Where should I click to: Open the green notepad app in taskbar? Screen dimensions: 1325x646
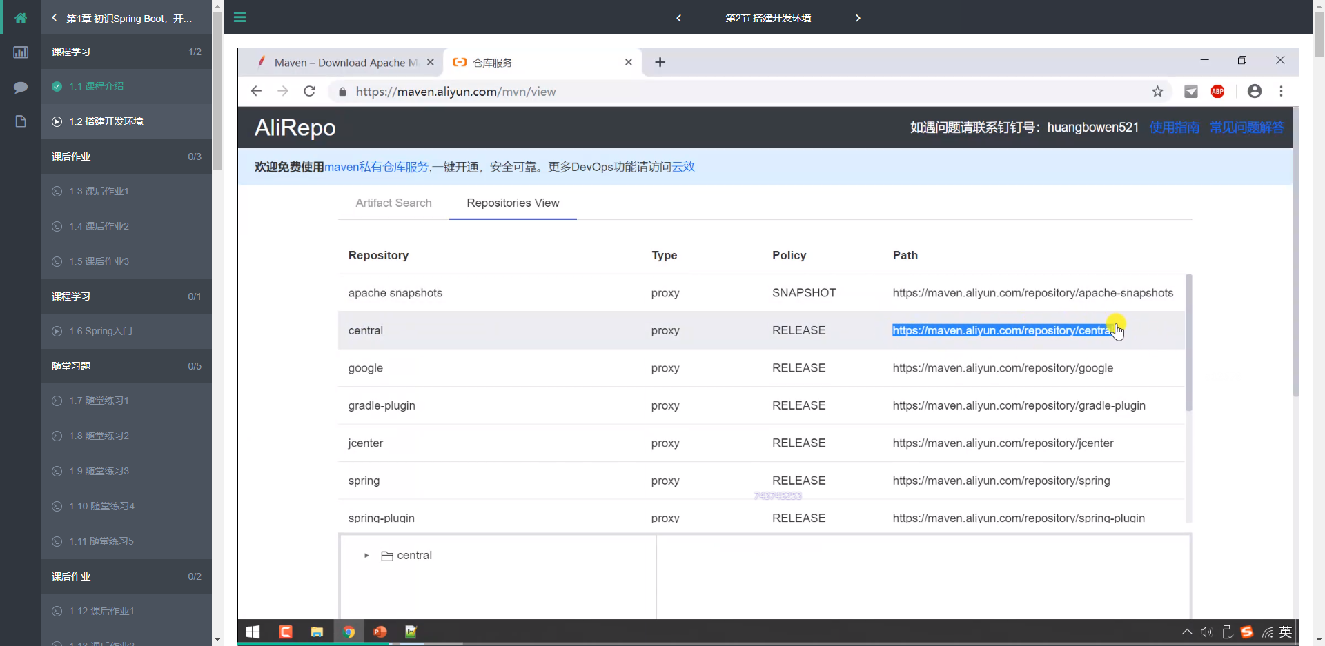pyautogui.click(x=411, y=632)
